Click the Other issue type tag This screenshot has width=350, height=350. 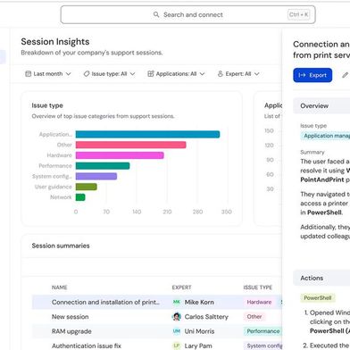[254, 317]
